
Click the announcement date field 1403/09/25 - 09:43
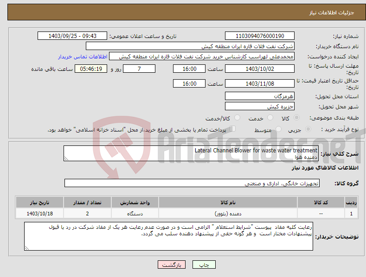pos(72,36)
